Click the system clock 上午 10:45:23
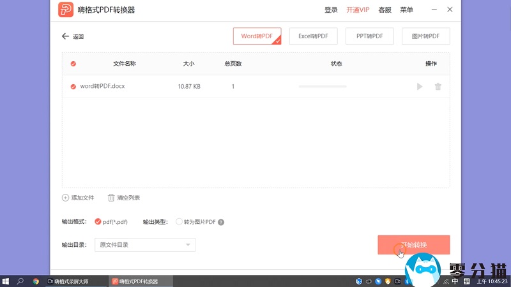The image size is (511, 287). [x=492, y=281]
